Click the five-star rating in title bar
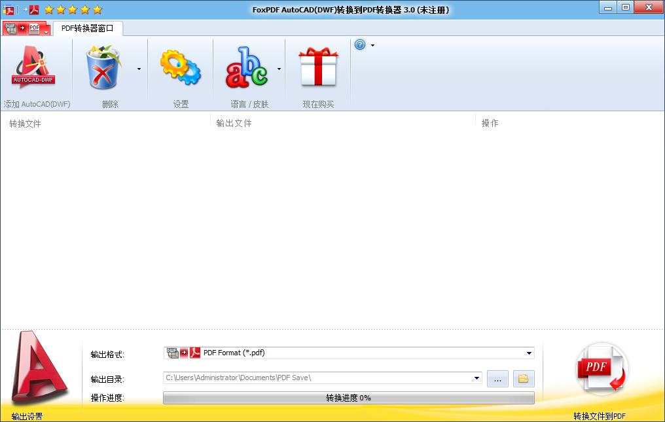Image resolution: width=665 pixels, height=422 pixels. (73, 9)
